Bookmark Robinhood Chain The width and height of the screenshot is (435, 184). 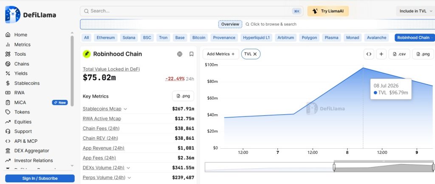click(192, 54)
